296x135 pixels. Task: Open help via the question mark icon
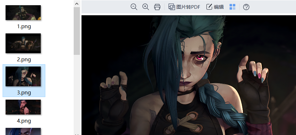click(x=246, y=7)
